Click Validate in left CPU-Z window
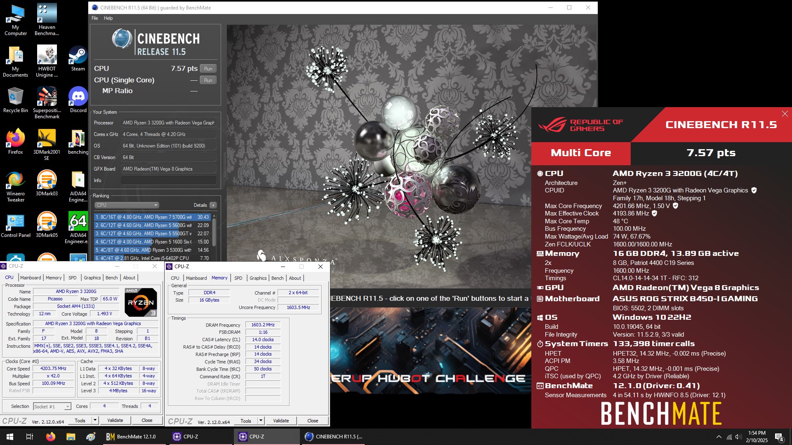Screen dimensions: 792x445 click(115, 421)
